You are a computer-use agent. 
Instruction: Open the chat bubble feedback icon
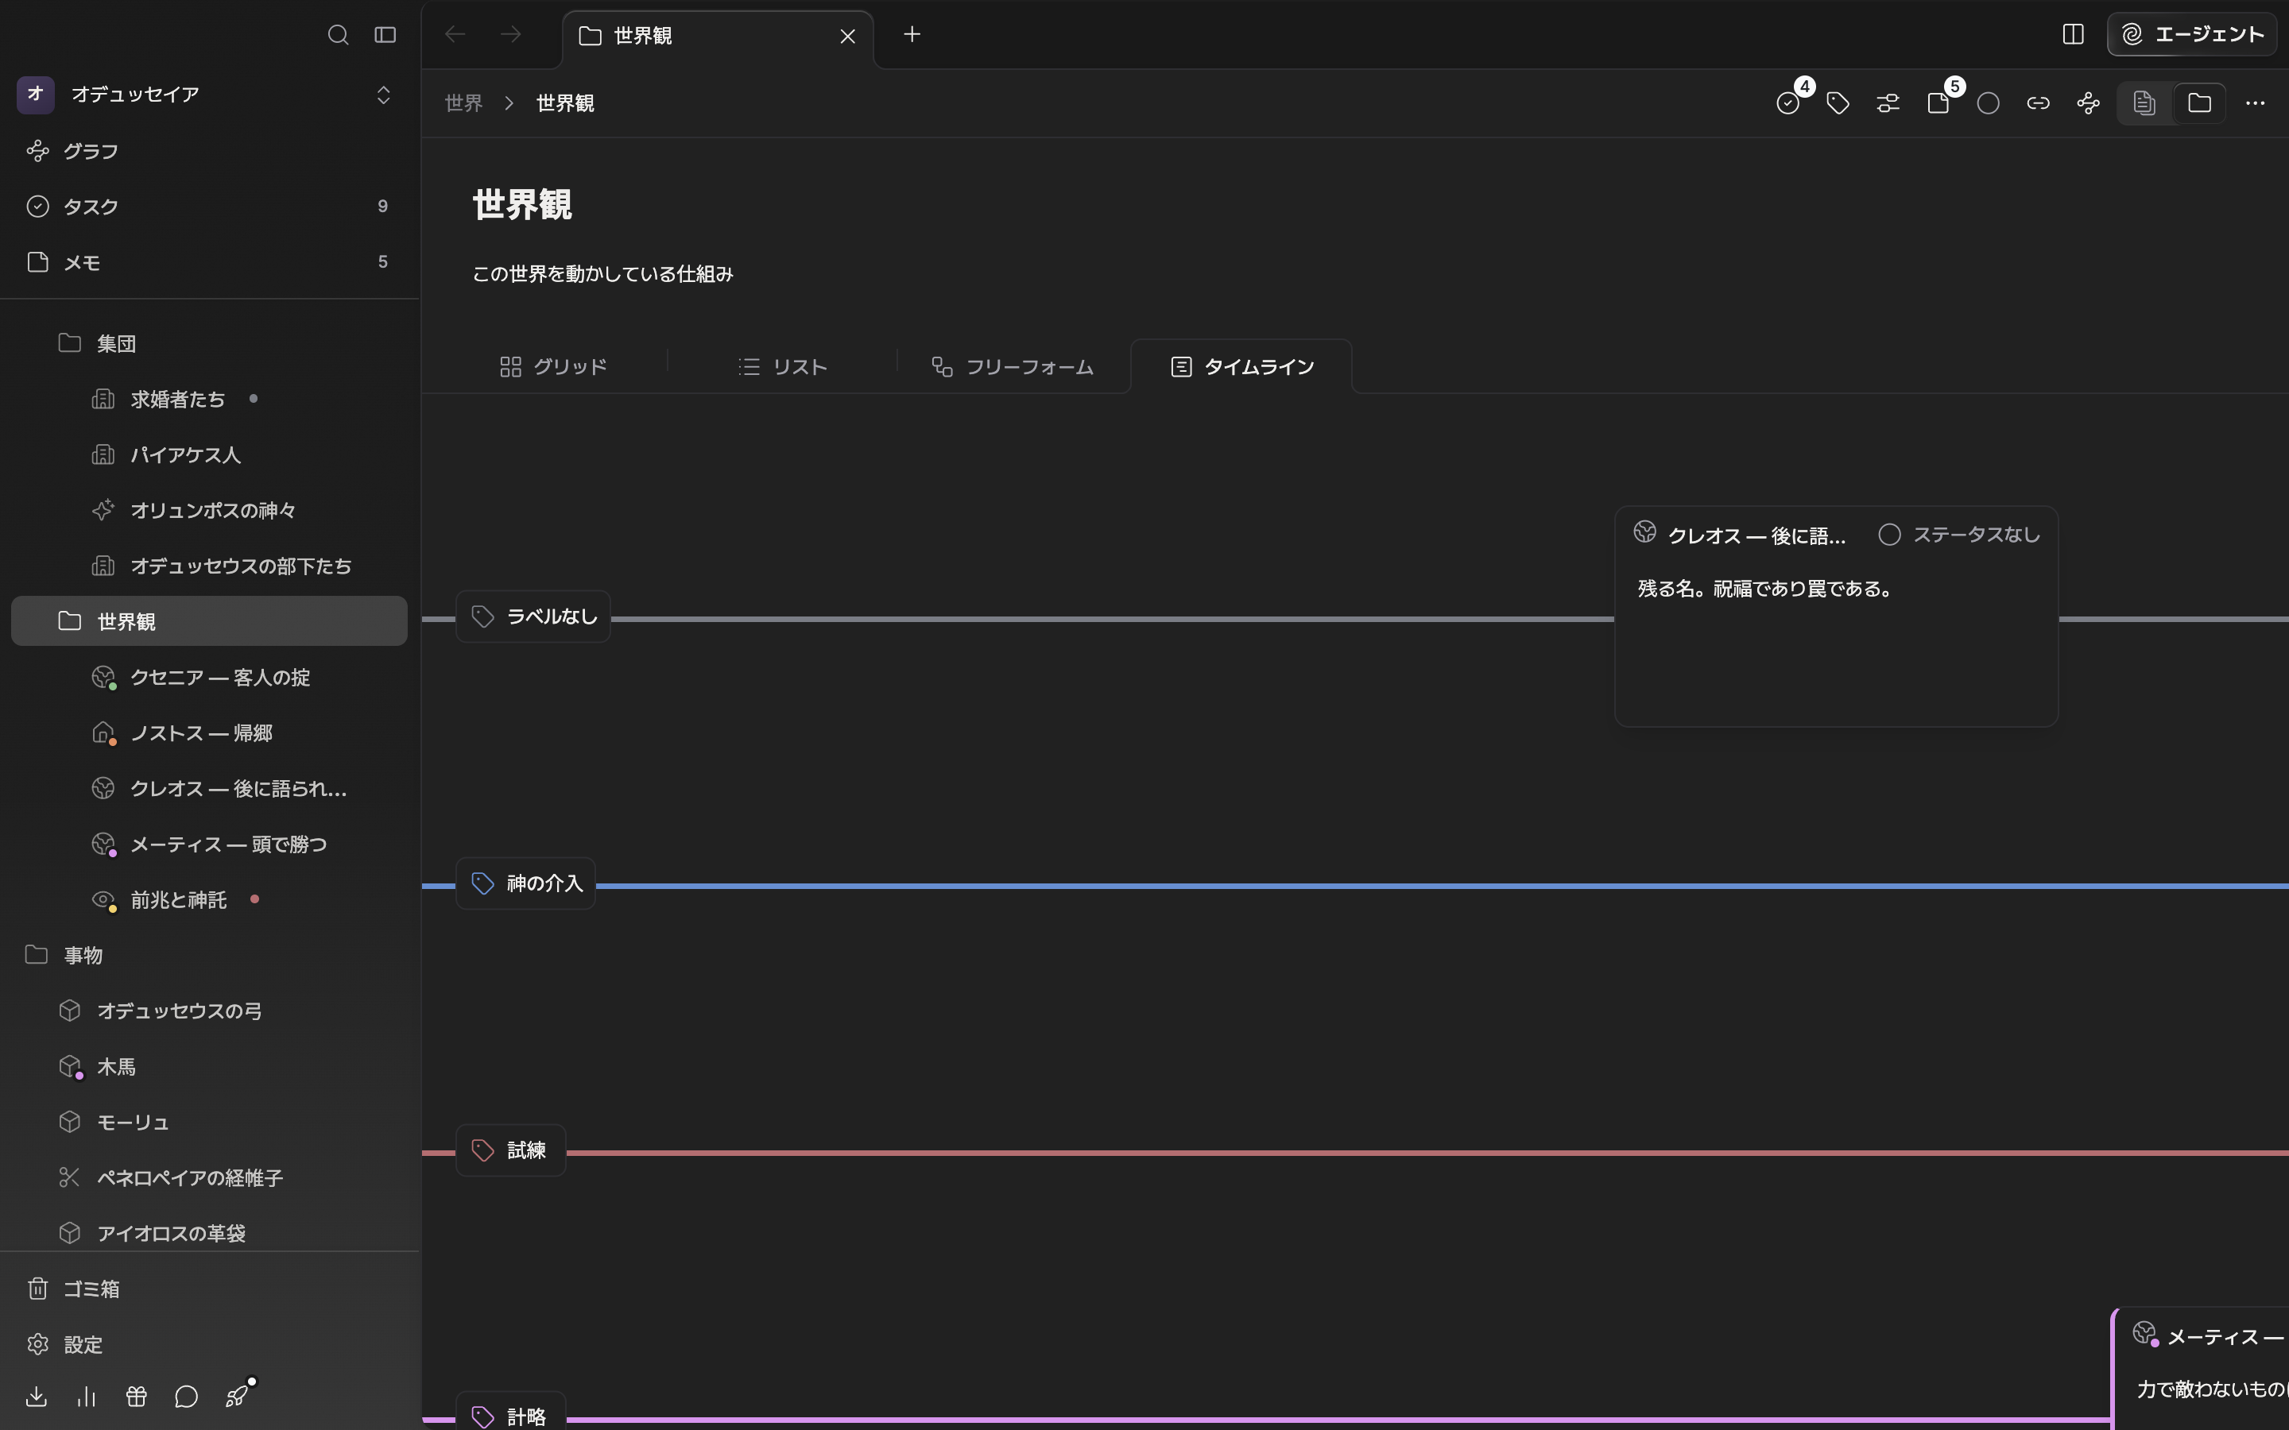coord(186,1396)
